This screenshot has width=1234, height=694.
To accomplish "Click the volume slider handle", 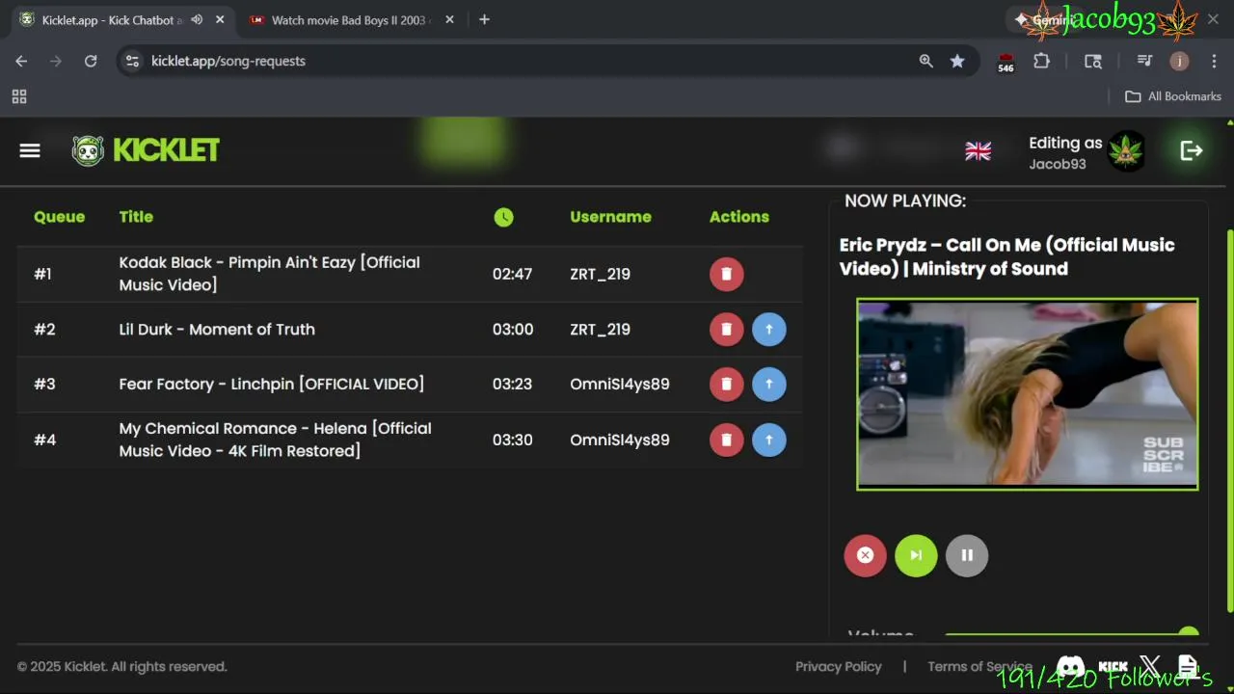I will (1189, 633).
